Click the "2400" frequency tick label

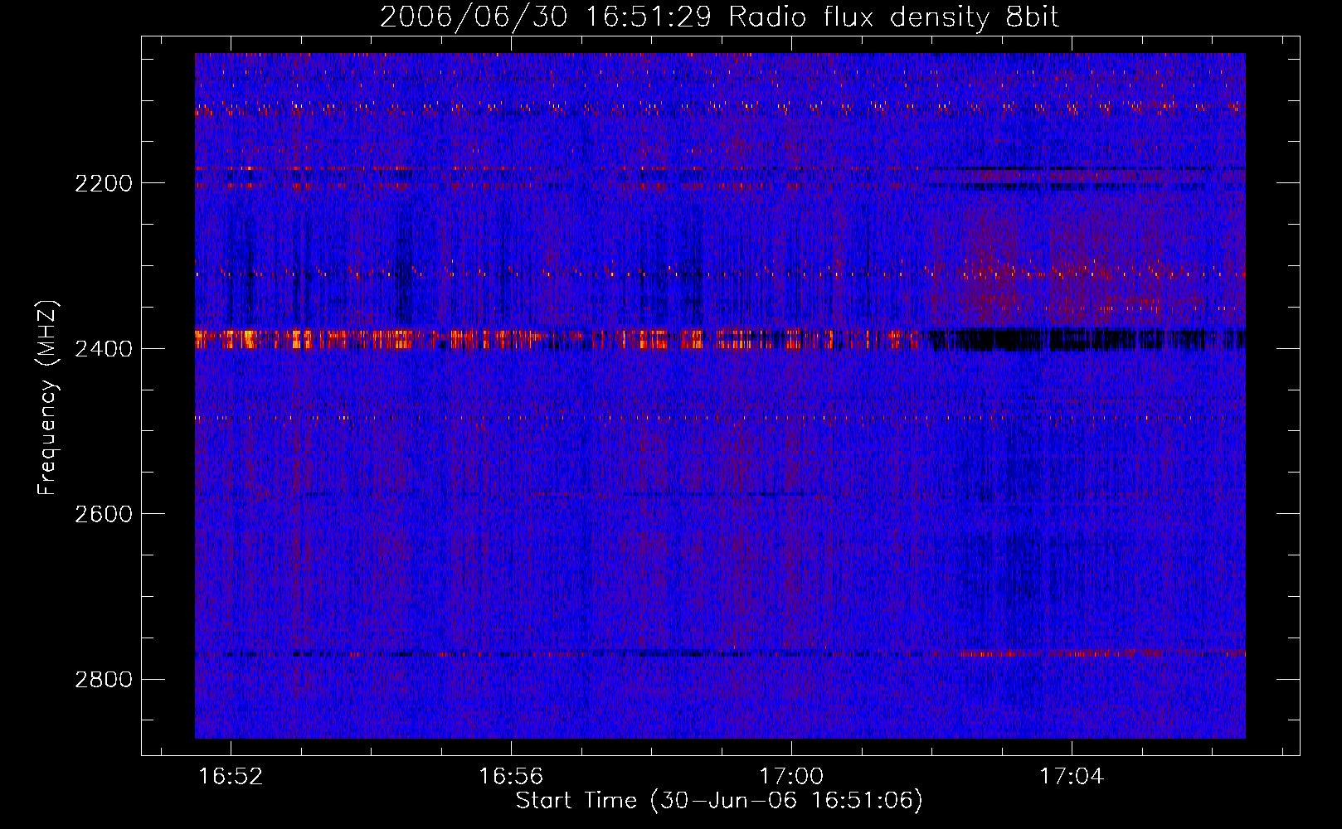(104, 349)
